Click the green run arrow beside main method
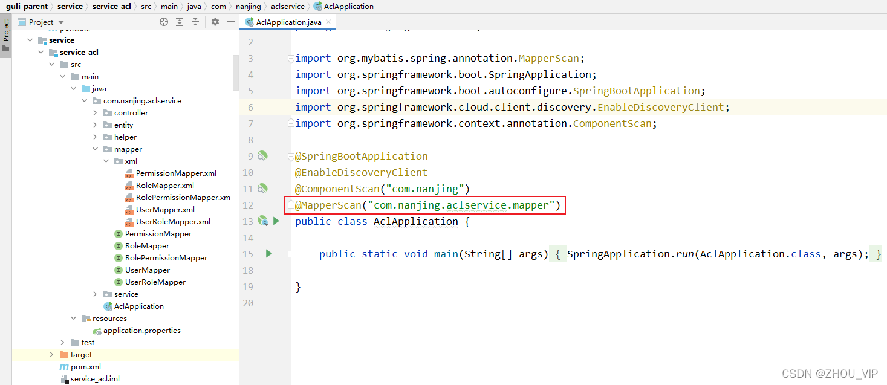Screen dimensions: 887x385 [x=269, y=254]
